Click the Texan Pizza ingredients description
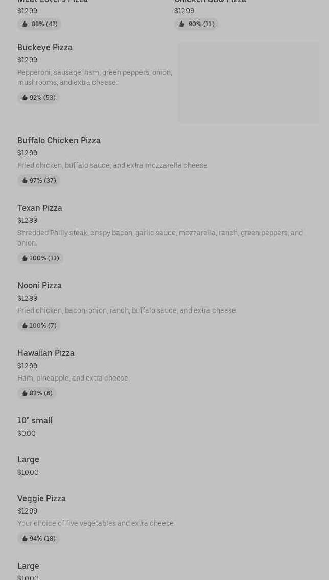Viewport: 329px width, 580px height. pos(160,238)
